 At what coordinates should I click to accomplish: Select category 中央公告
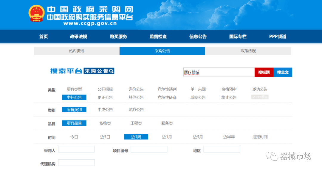pyautogui.click(x=105, y=110)
